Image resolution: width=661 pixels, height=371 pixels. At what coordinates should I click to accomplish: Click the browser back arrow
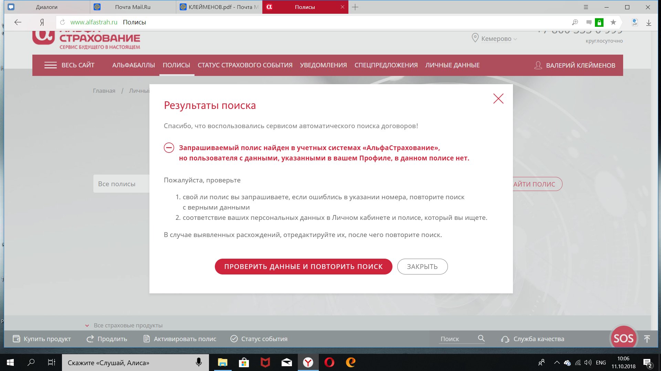[18, 22]
